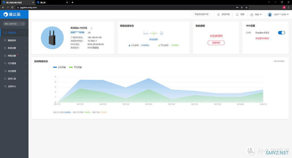Screen dimensions: 292x158
Task: Click the 实时上行流量 2.49KB/s chart footer value
Action: point(67,113)
